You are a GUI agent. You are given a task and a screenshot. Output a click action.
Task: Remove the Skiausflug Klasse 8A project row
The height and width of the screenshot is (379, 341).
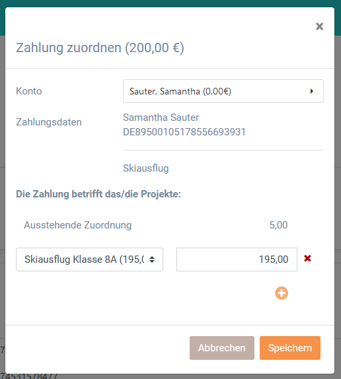coord(307,259)
